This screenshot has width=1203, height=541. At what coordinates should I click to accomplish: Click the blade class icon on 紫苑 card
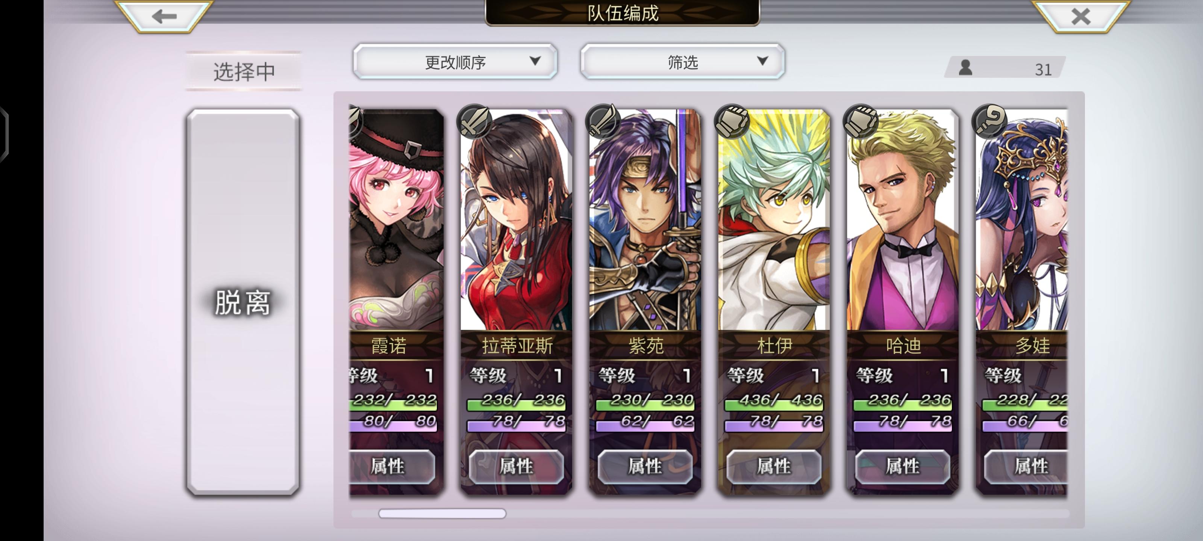point(603,121)
